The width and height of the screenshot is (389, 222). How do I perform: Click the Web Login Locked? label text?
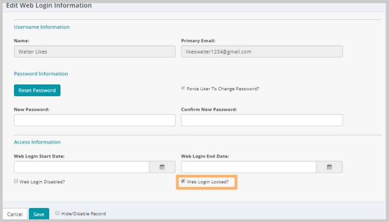[207, 182]
